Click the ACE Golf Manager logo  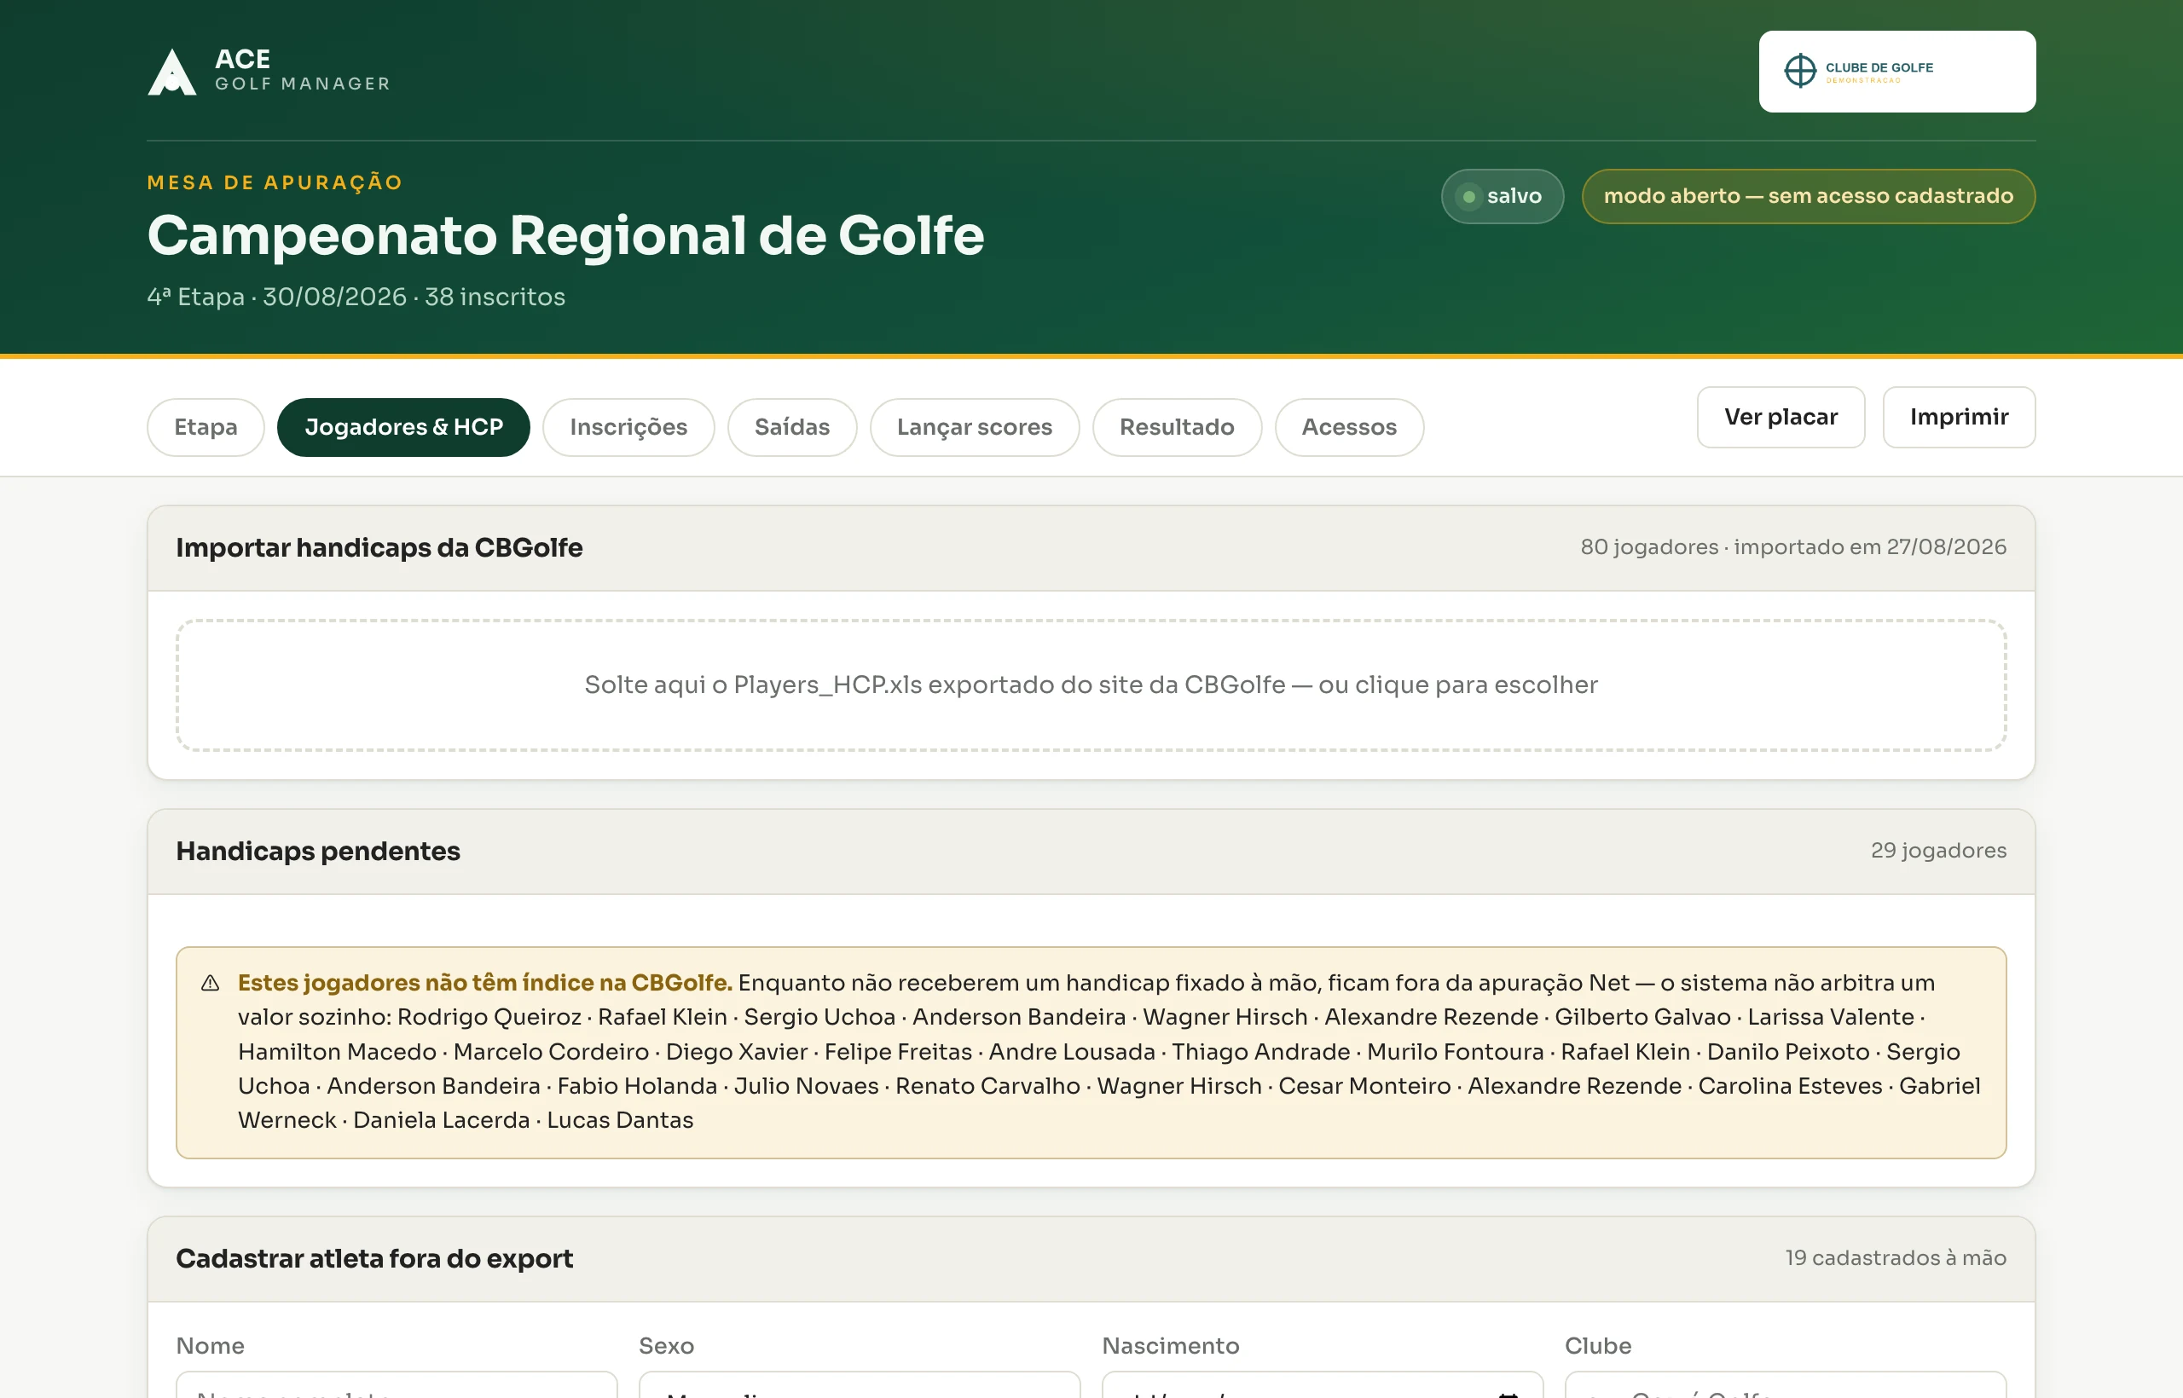click(x=269, y=71)
